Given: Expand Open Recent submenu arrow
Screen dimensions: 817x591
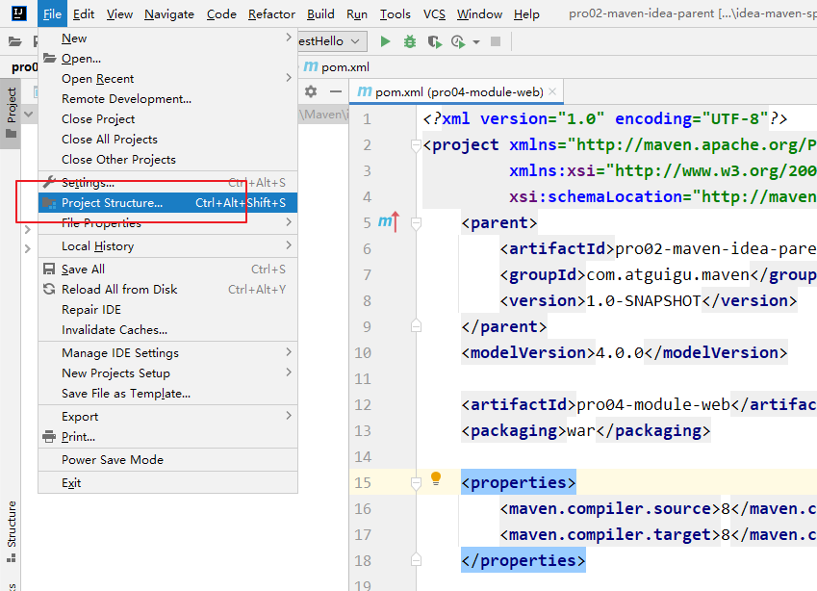Looking at the screenshot, I should point(289,78).
